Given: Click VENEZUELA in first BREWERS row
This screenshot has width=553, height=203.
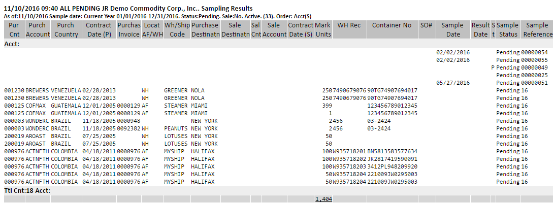Looking at the screenshot, I should [x=66, y=90].
